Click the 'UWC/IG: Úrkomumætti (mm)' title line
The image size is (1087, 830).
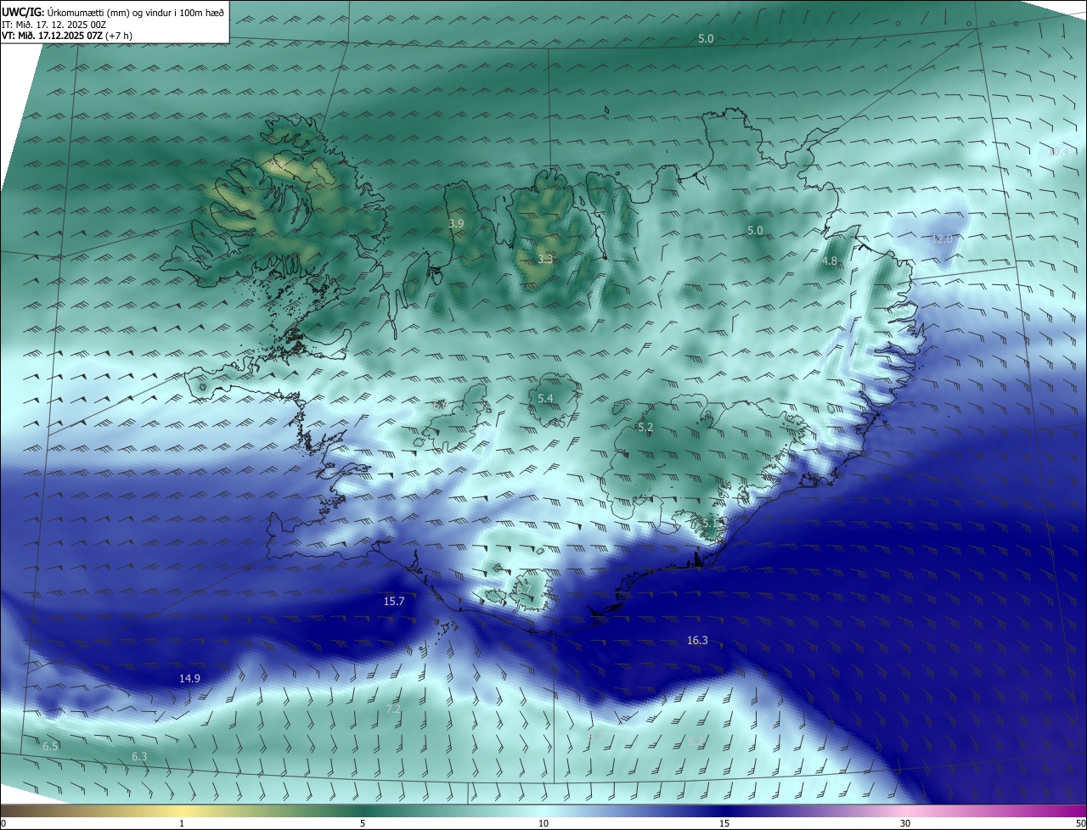[113, 12]
